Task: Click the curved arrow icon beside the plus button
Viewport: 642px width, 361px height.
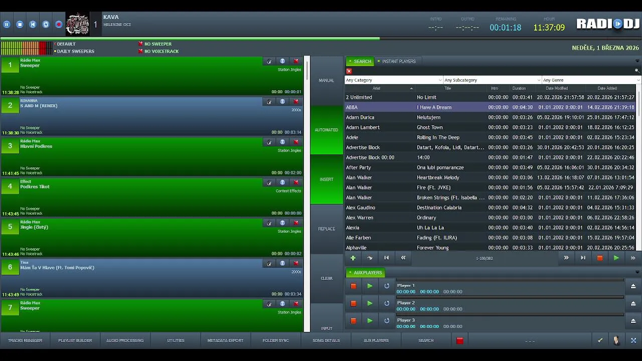Action: 370,258
